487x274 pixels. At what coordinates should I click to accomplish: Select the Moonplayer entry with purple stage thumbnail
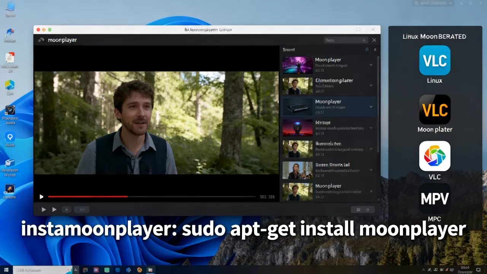point(329,65)
